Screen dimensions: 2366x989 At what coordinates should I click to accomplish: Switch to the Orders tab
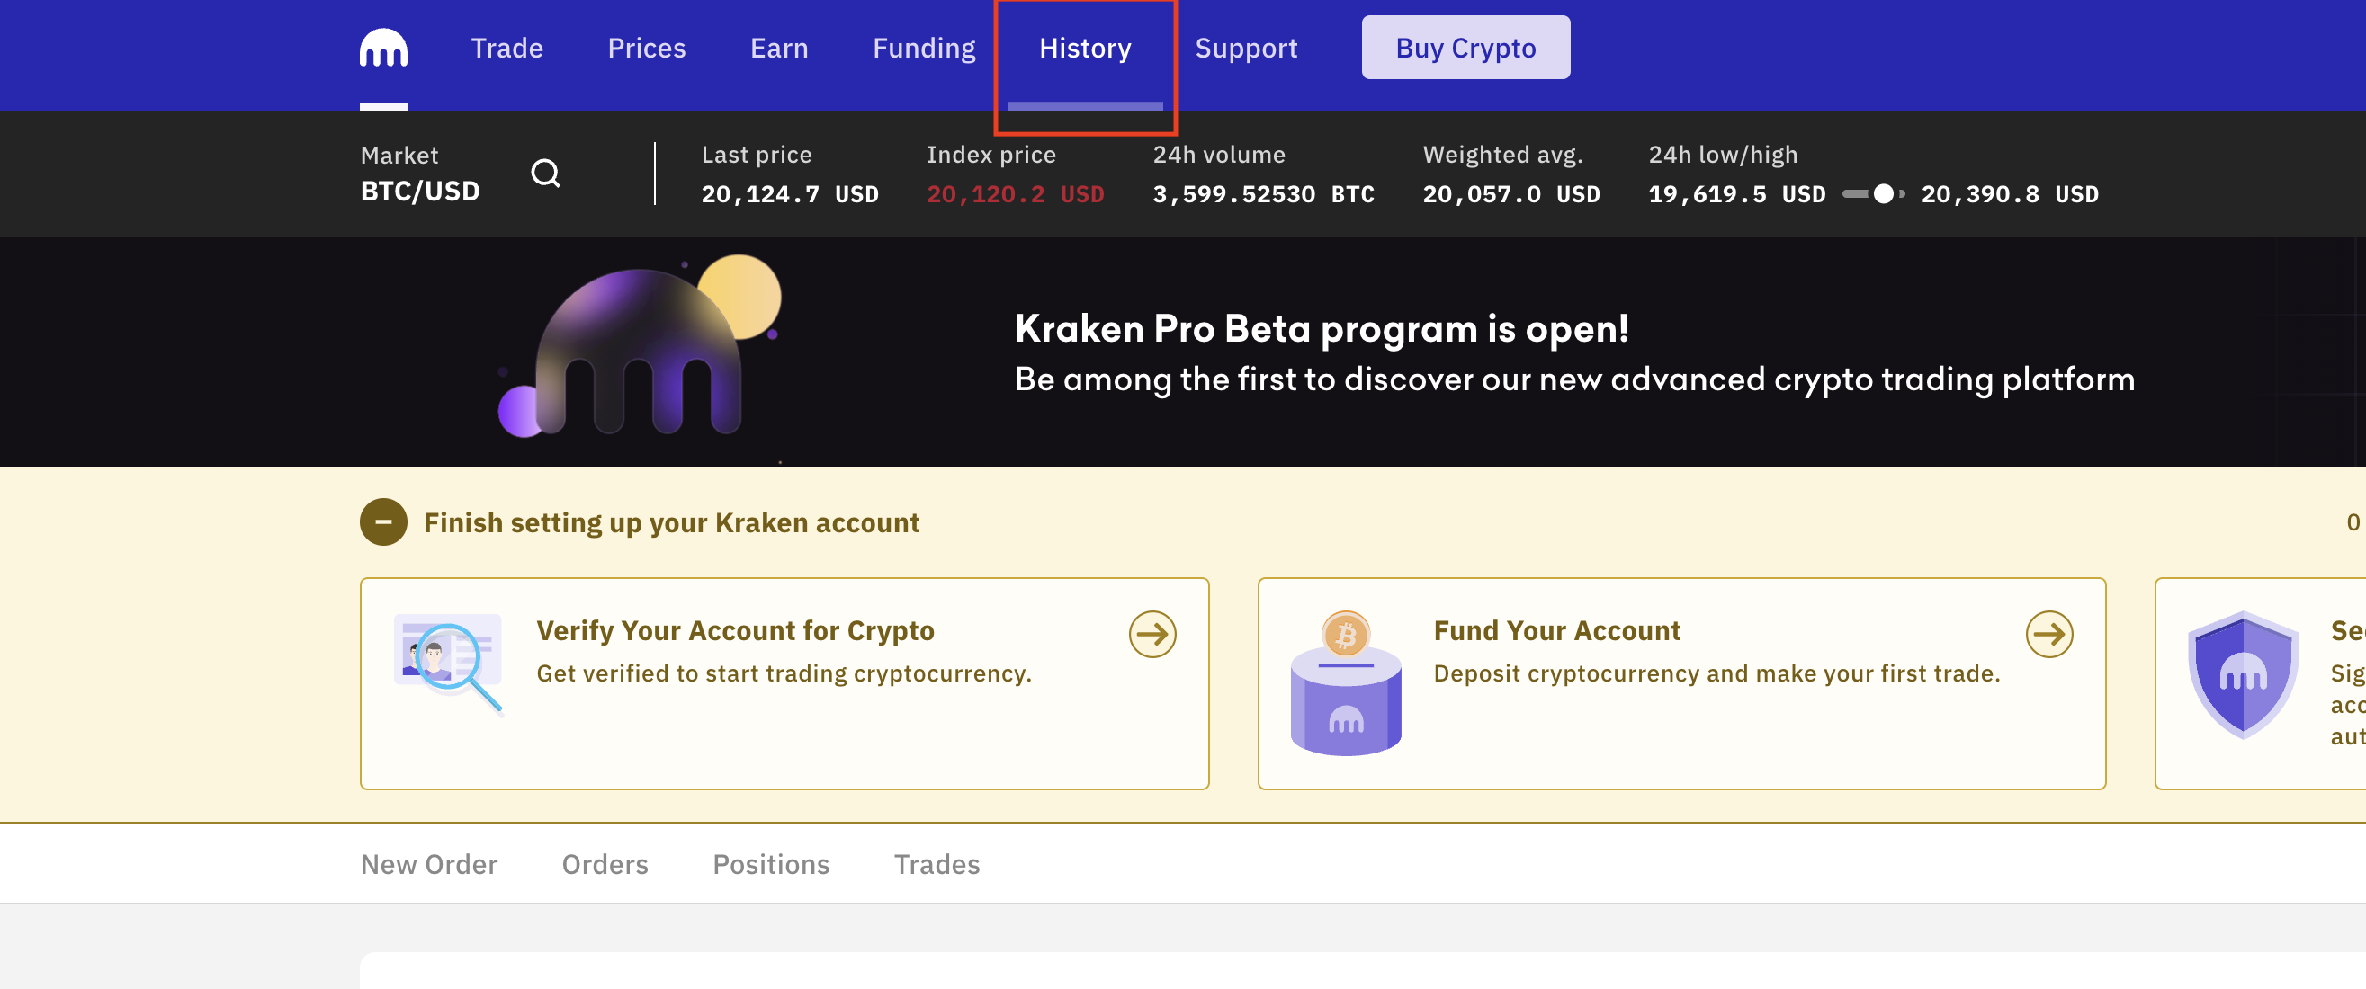tap(605, 864)
